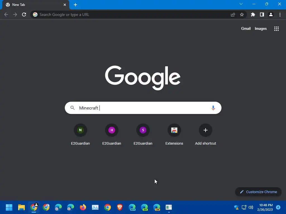This screenshot has width=286, height=214.
Task: Click the volume speaker tray icon
Action: (251, 207)
